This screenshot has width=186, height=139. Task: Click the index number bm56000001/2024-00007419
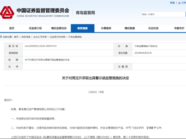click(x=40, y=46)
